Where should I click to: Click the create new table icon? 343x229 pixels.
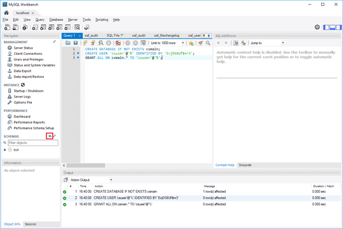(x=43, y=27)
